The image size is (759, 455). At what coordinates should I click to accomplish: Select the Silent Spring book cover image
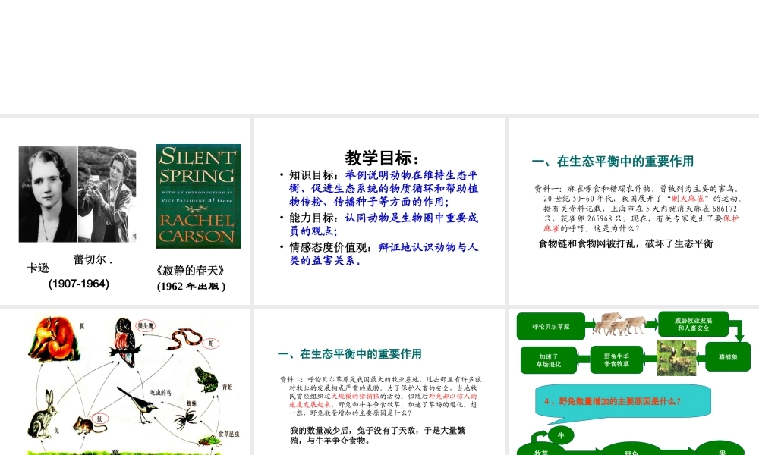pos(198,196)
